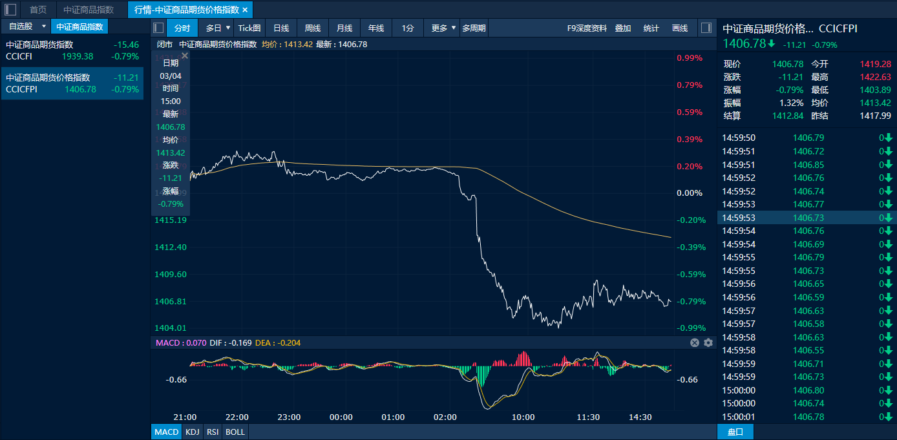Click the 画线 drawing tool button

(x=680, y=28)
